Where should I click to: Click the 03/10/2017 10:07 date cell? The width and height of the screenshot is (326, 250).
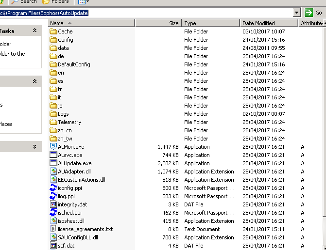(264, 31)
